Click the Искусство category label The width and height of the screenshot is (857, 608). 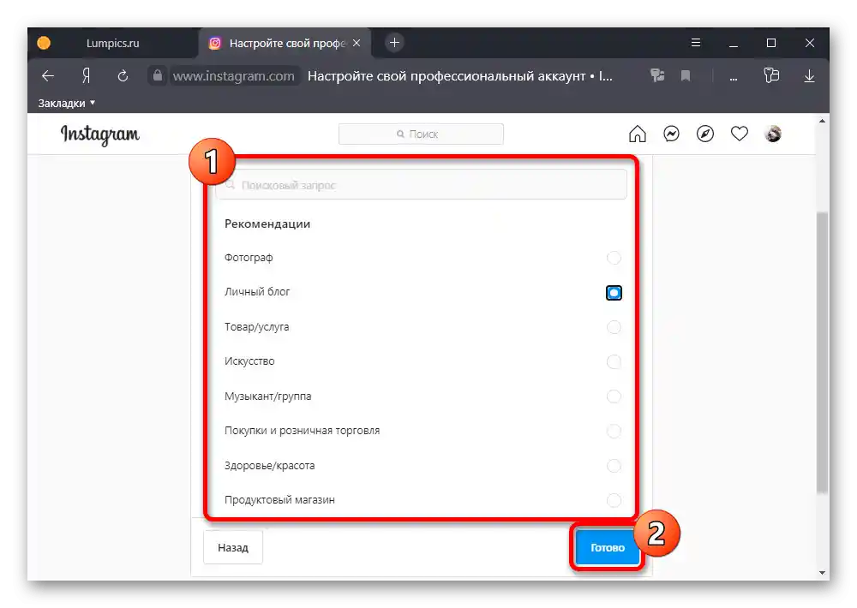249,361
